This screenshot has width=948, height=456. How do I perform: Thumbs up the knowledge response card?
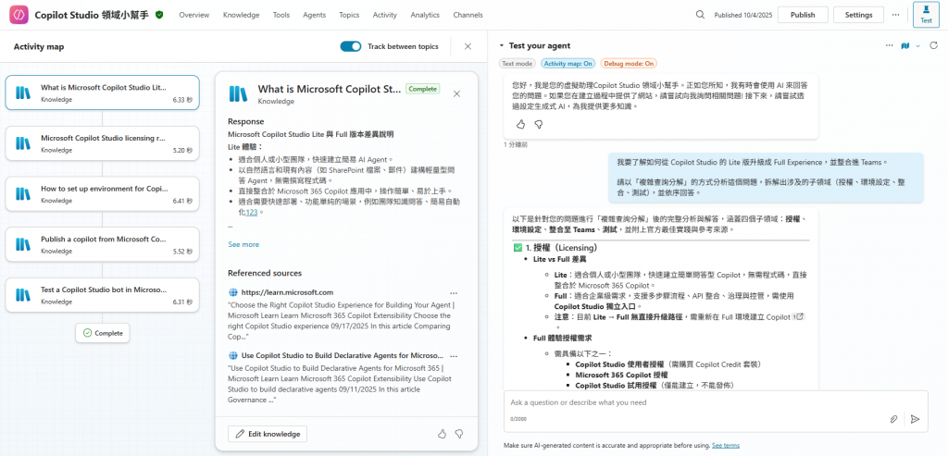click(x=442, y=434)
